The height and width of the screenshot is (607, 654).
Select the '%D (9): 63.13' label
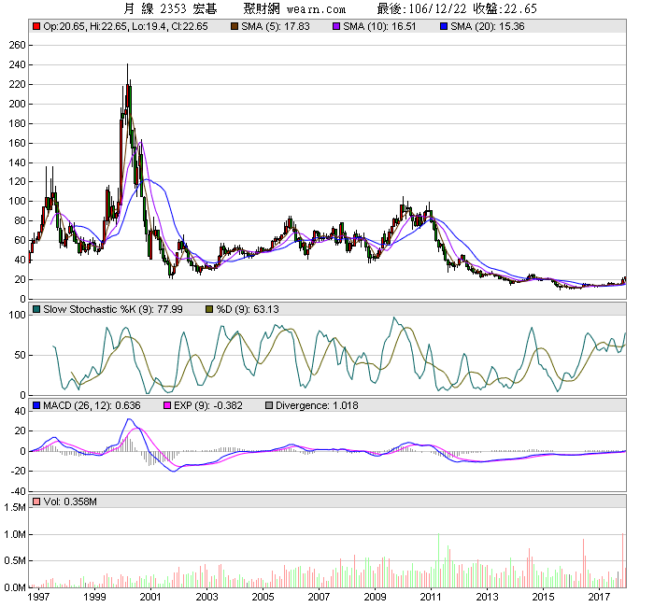(x=248, y=309)
